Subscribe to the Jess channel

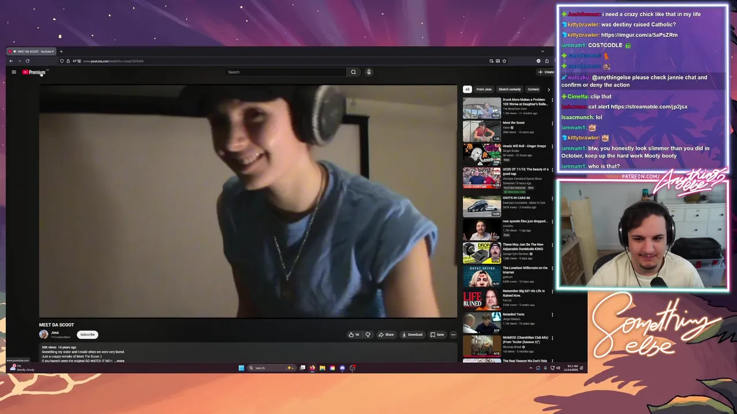(88, 335)
